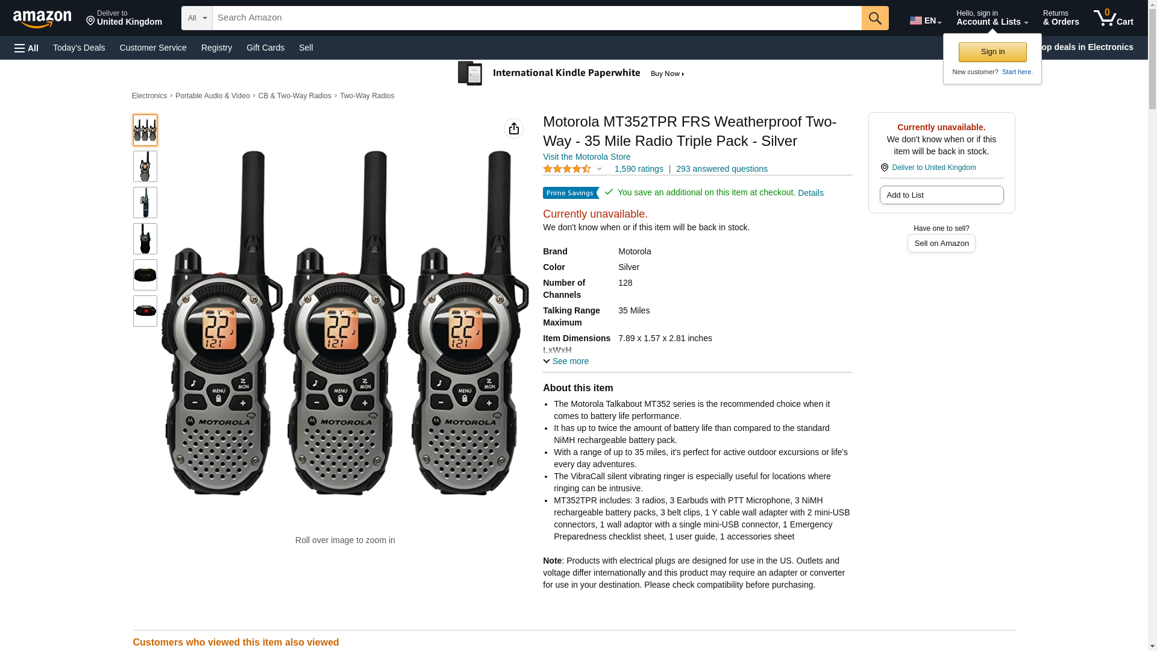Viewport: 1157px width, 651px height.
Task: Open the 293 answered questions link
Action: [721, 169]
